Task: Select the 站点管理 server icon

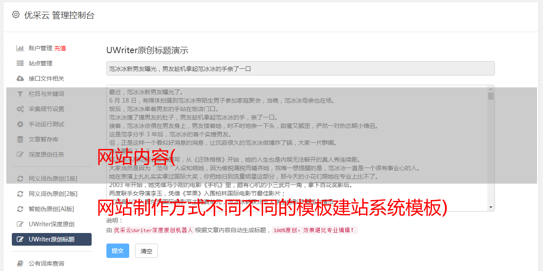Action: click(x=20, y=63)
